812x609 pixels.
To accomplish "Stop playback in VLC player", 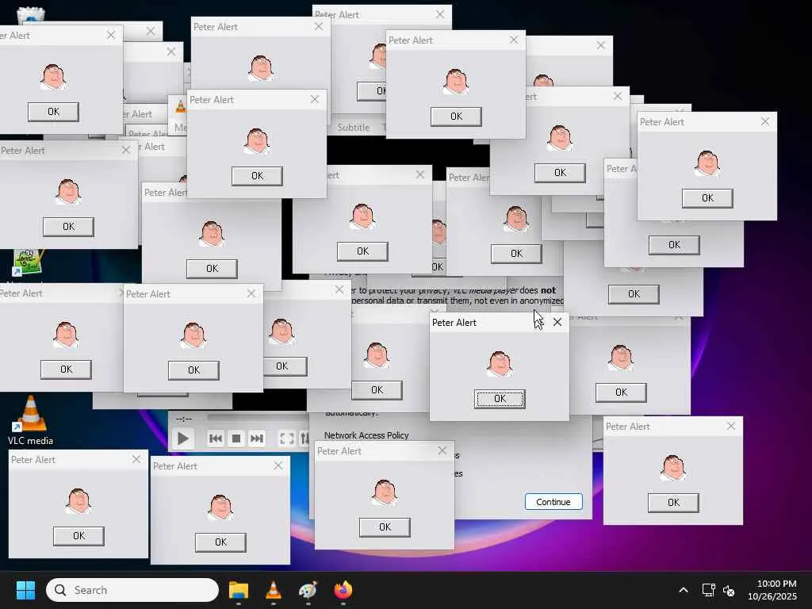I will [236, 439].
